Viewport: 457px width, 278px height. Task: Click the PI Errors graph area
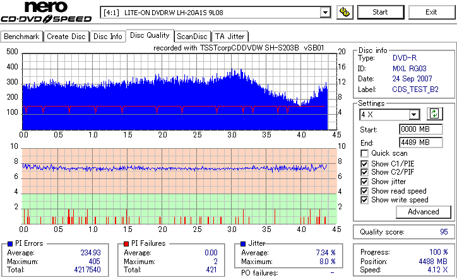point(179,91)
